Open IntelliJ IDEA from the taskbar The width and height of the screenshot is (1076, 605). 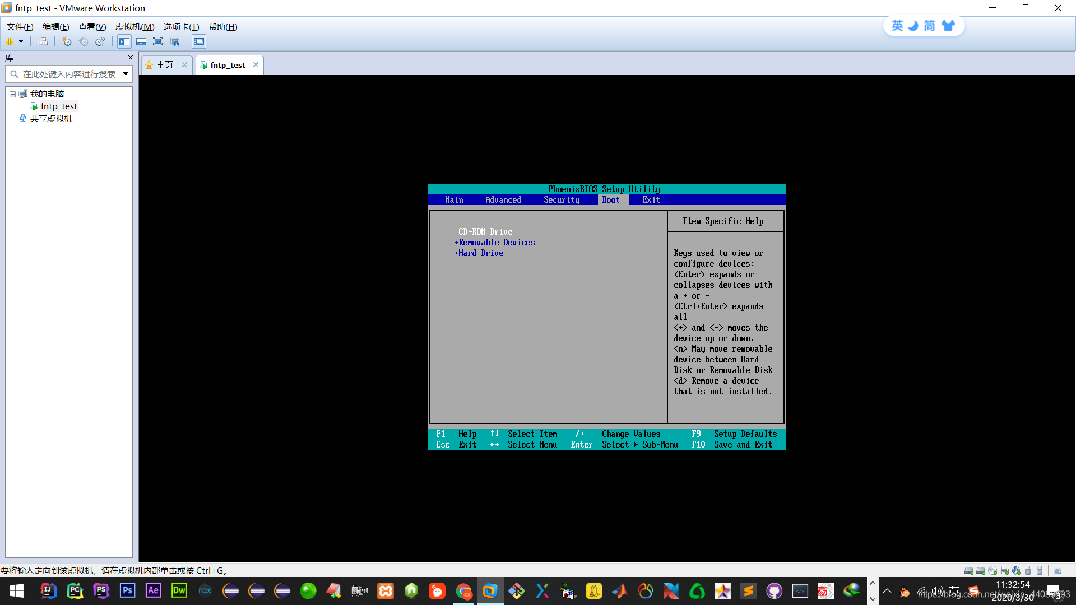pos(49,591)
